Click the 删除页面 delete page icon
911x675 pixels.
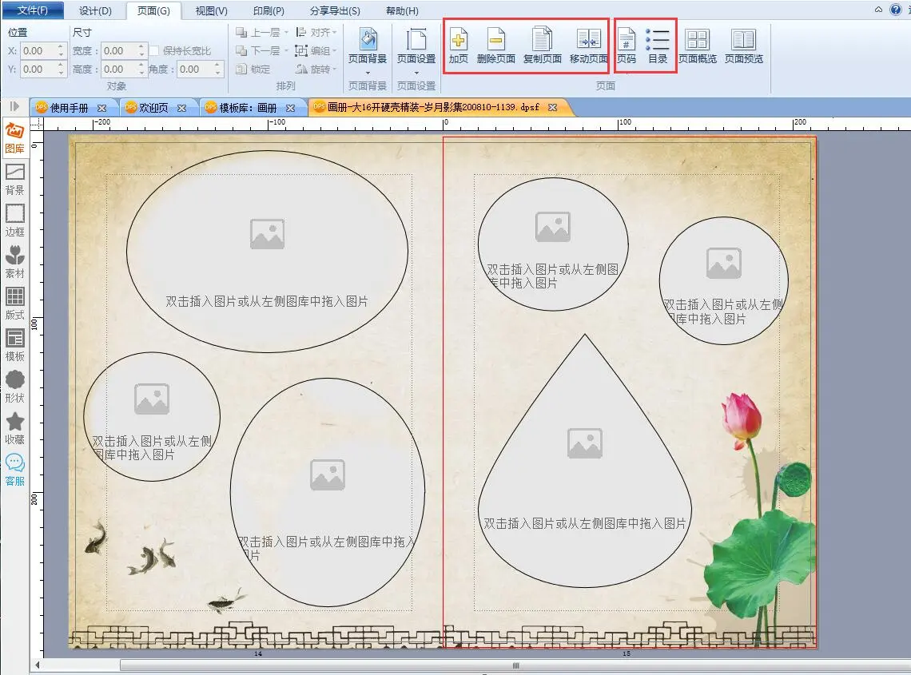tap(495, 46)
